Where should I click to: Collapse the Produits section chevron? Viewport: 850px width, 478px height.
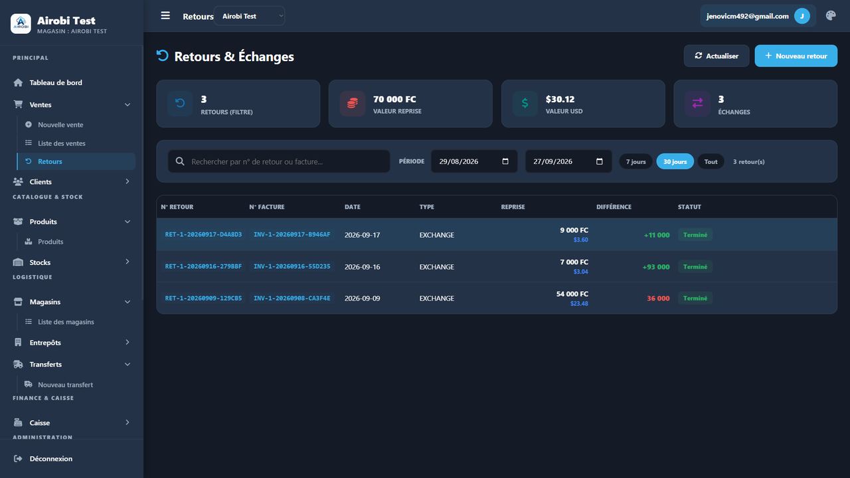[x=127, y=222]
